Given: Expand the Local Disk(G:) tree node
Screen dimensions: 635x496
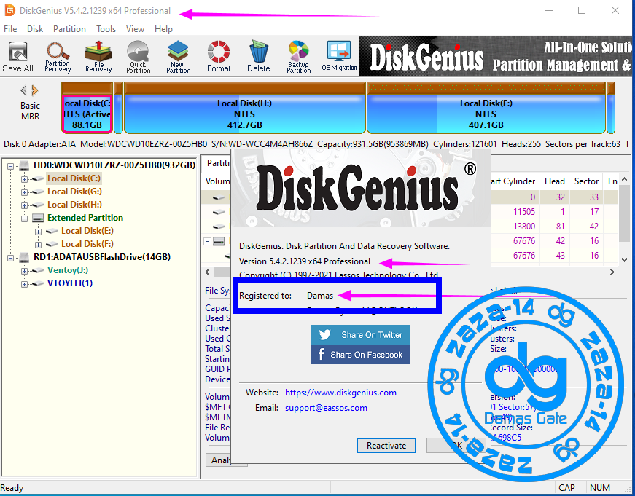Looking at the screenshot, I should (24, 192).
